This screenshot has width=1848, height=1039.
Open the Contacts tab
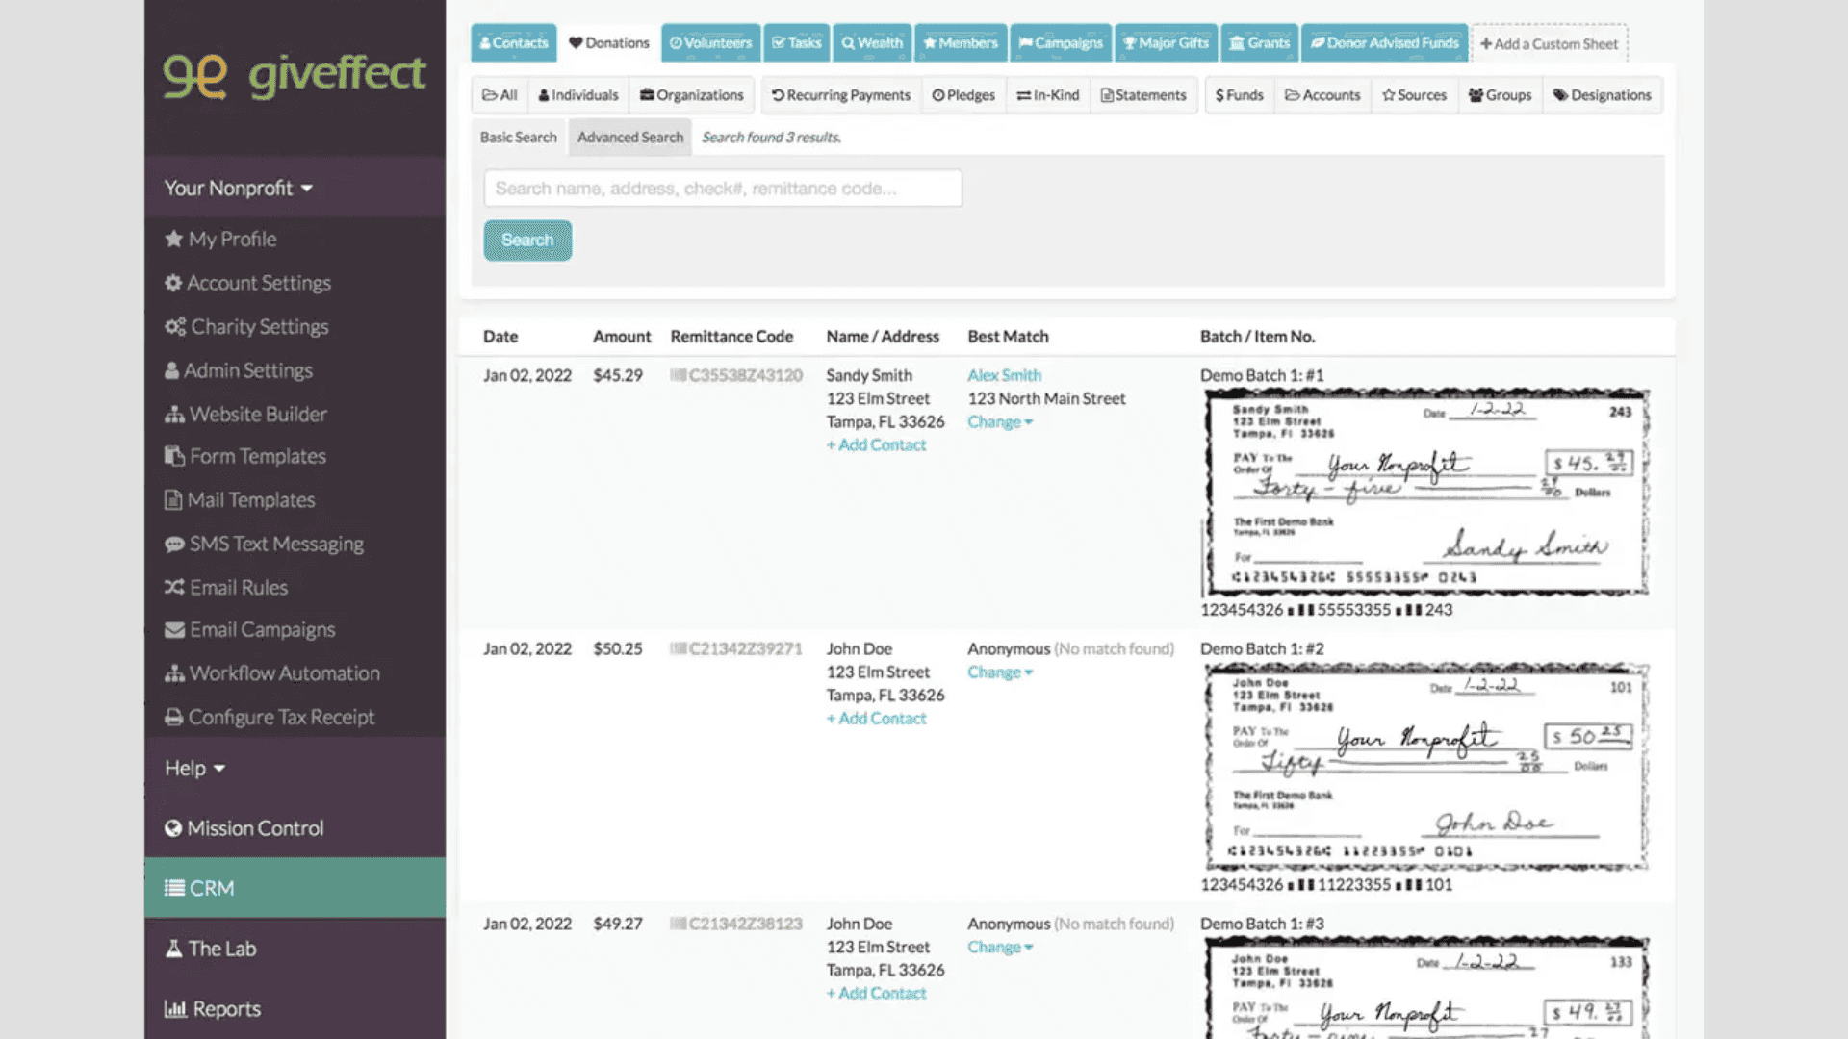pyautogui.click(x=513, y=43)
